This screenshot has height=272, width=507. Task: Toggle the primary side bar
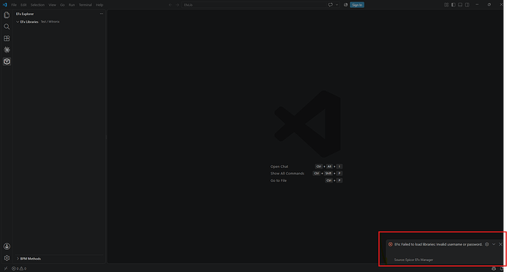(453, 5)
